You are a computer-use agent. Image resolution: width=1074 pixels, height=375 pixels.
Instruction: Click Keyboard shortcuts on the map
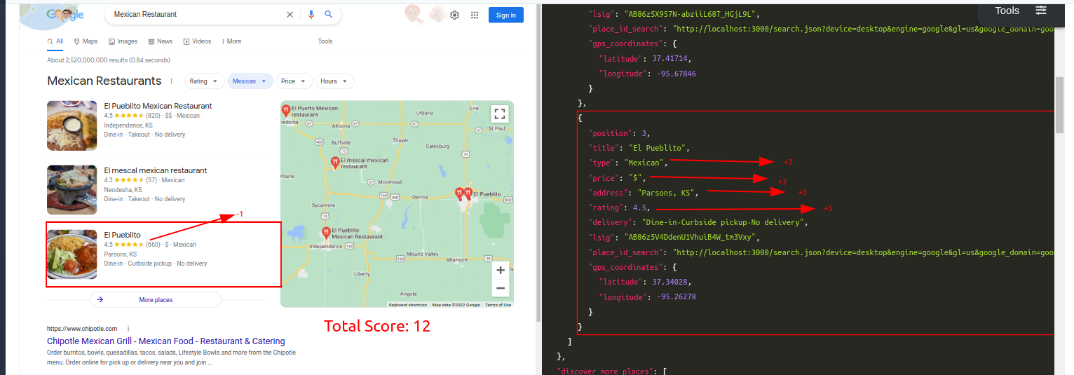click(x=408, y=305)
